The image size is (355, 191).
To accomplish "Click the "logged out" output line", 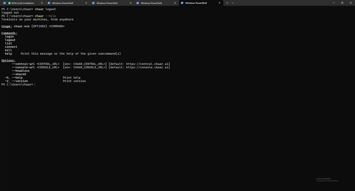I will coord(10,12).
